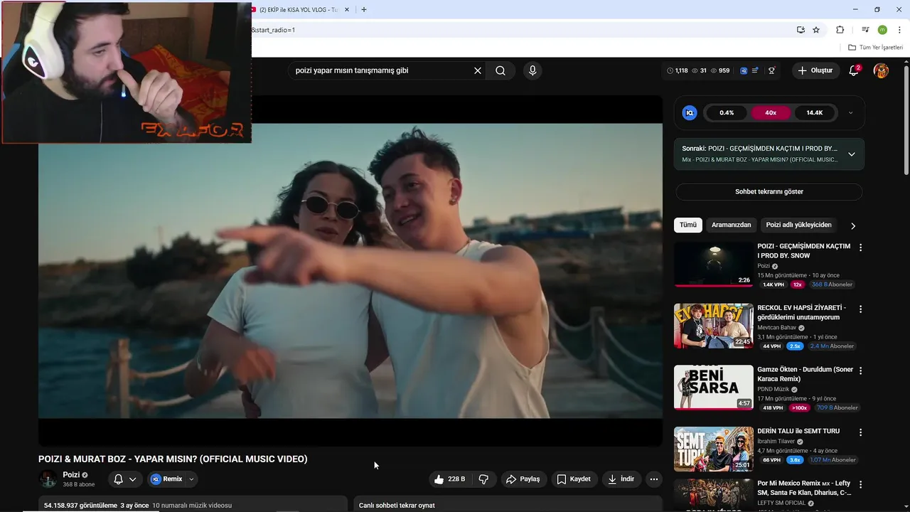910x512 pixels.
Task: Click the 40x vidIQ multiplier pill
Action: [771, 112]
